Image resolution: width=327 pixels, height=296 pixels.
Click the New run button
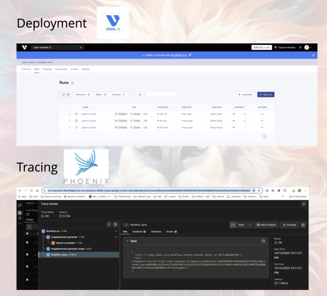266,95
